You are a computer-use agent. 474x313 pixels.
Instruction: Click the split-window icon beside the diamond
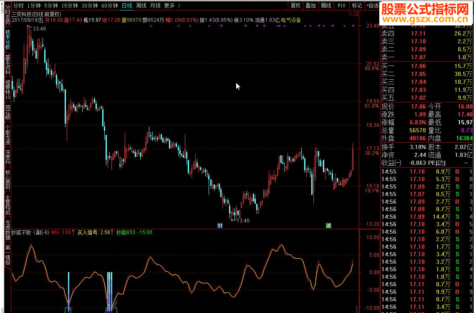pyautogui.click(x=356, y=14)
